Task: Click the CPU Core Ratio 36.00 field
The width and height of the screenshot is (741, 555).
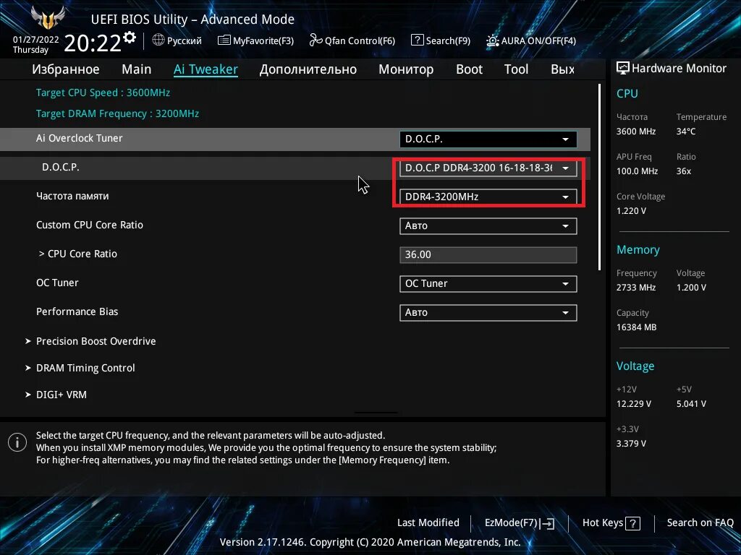Action: 488,255
